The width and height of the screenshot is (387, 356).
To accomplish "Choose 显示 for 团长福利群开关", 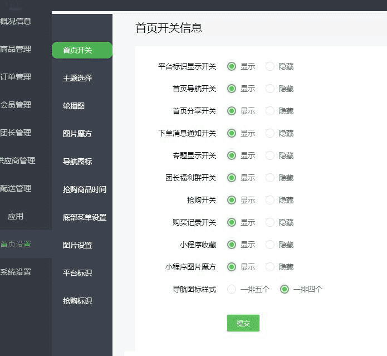I will (232, 178).
